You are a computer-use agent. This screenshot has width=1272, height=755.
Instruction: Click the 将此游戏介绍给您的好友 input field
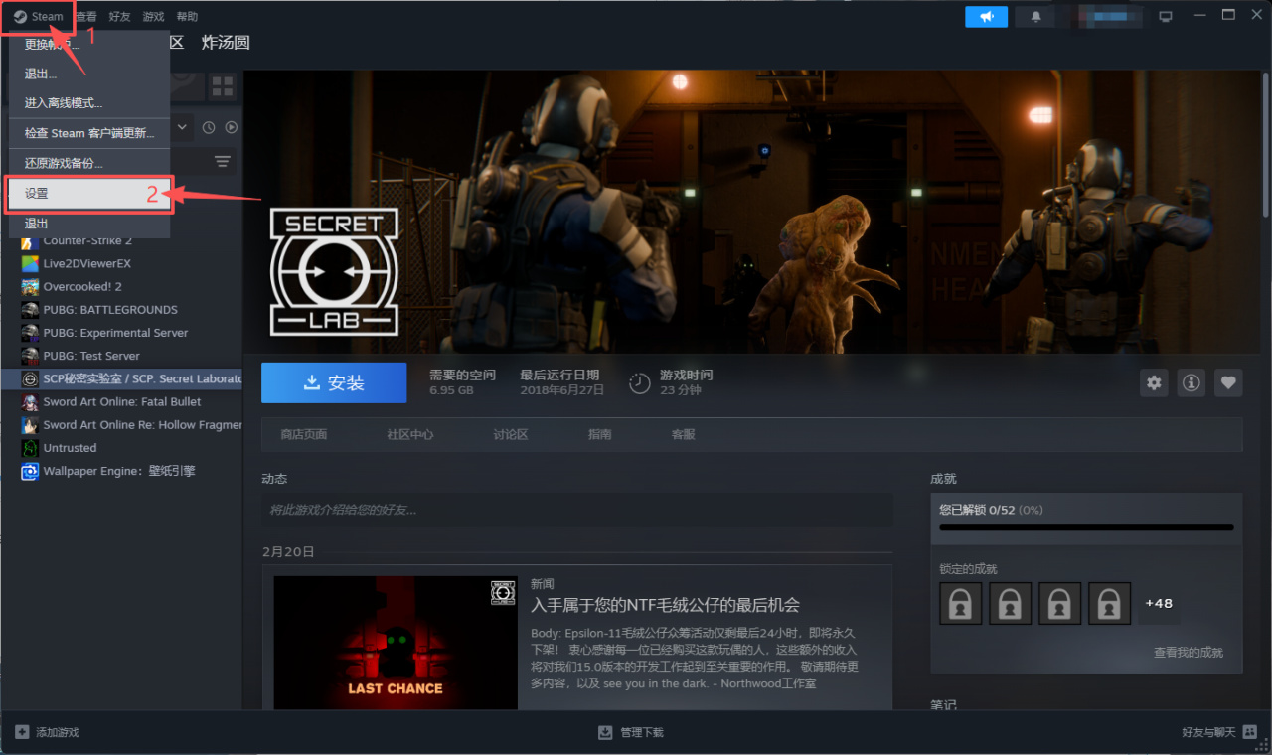click(577, 510)
